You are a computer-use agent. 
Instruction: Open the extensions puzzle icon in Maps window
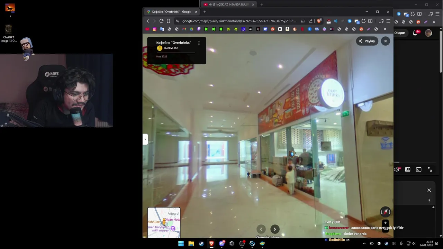(x=363, y=21)
